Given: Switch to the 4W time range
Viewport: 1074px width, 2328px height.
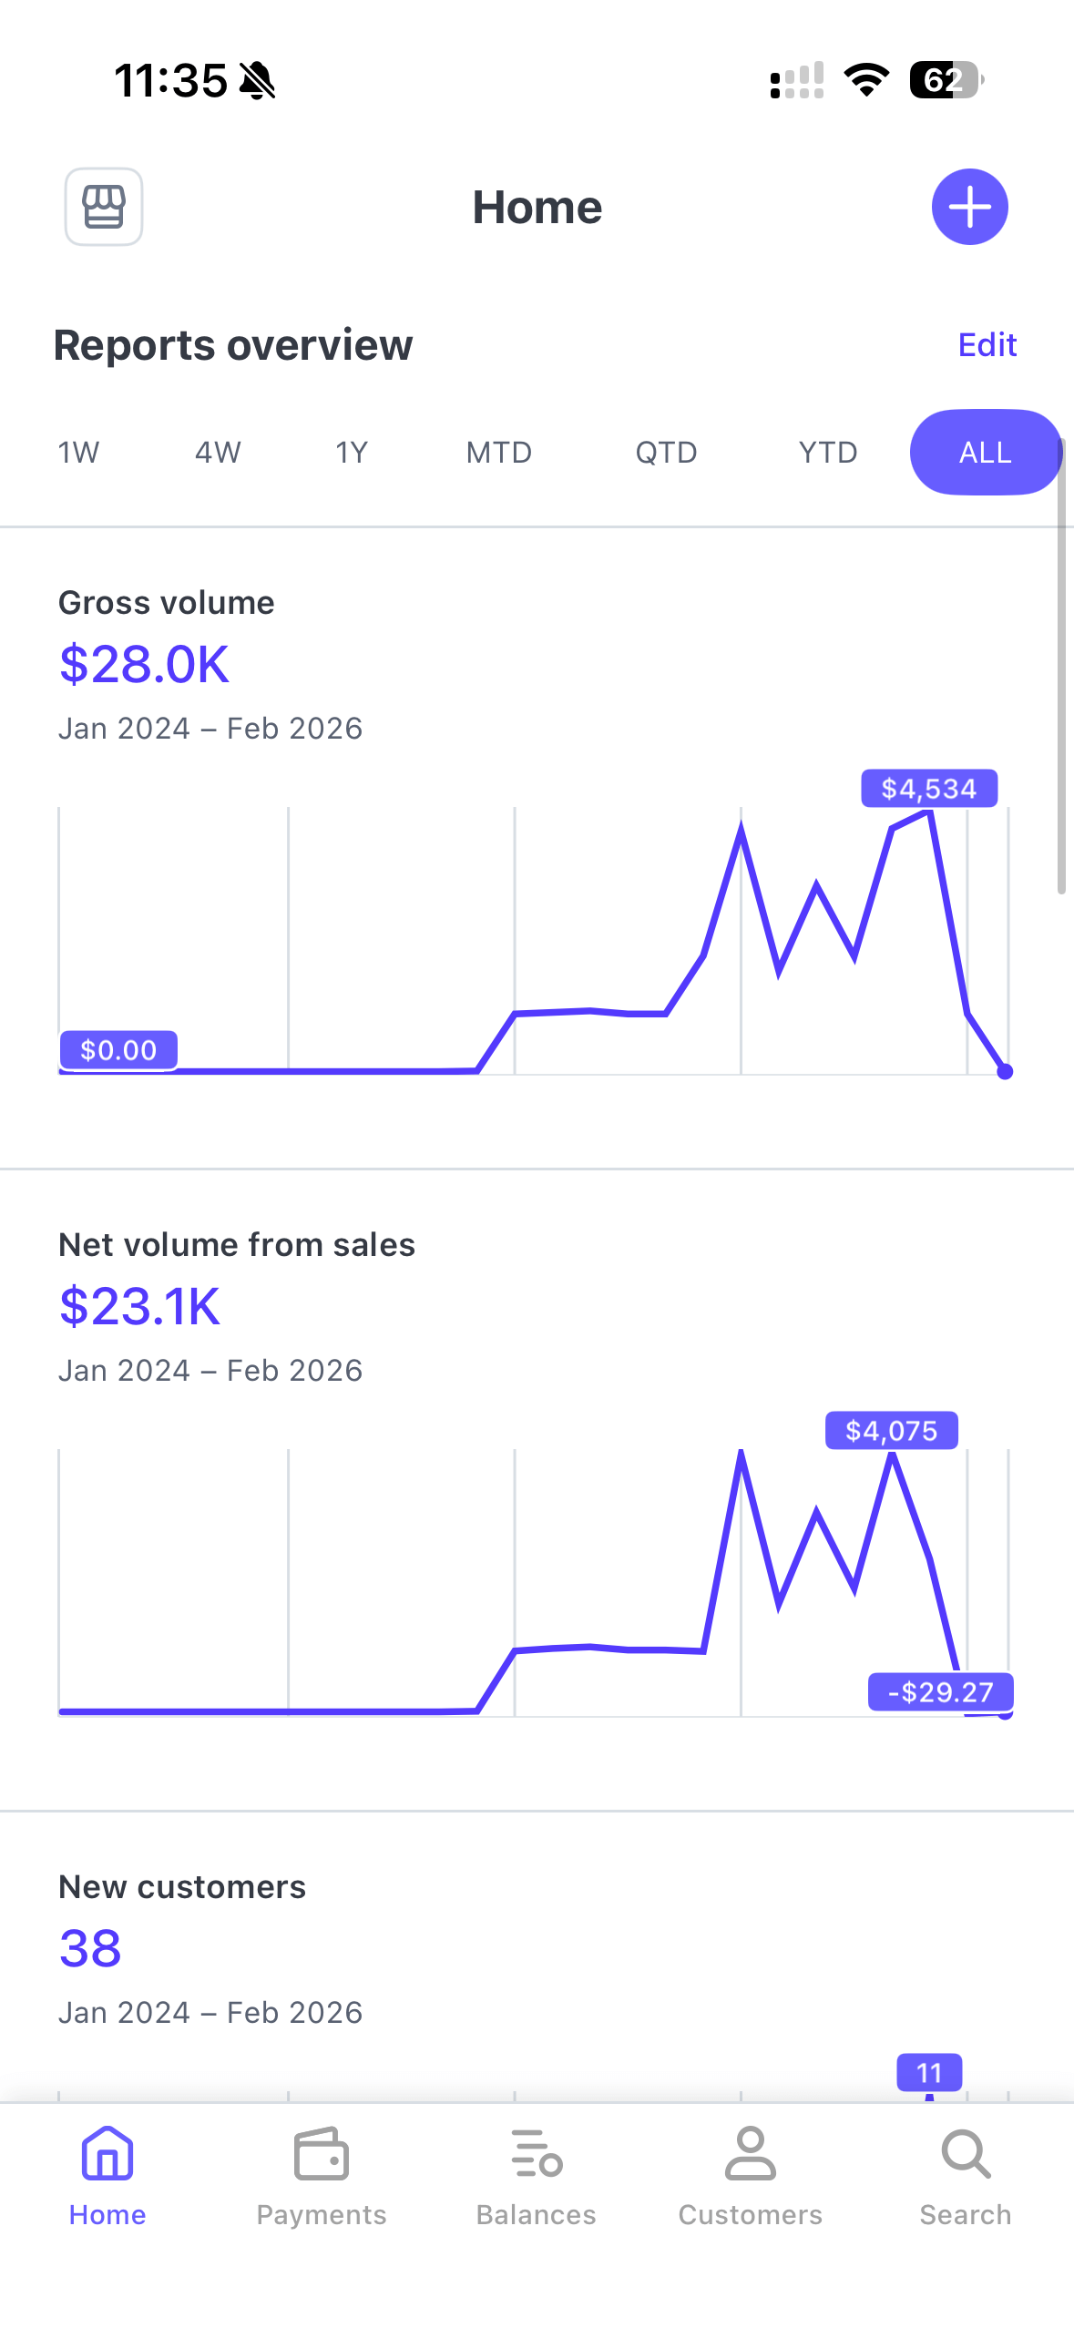Looking at the screenshot, I should 218,453.
